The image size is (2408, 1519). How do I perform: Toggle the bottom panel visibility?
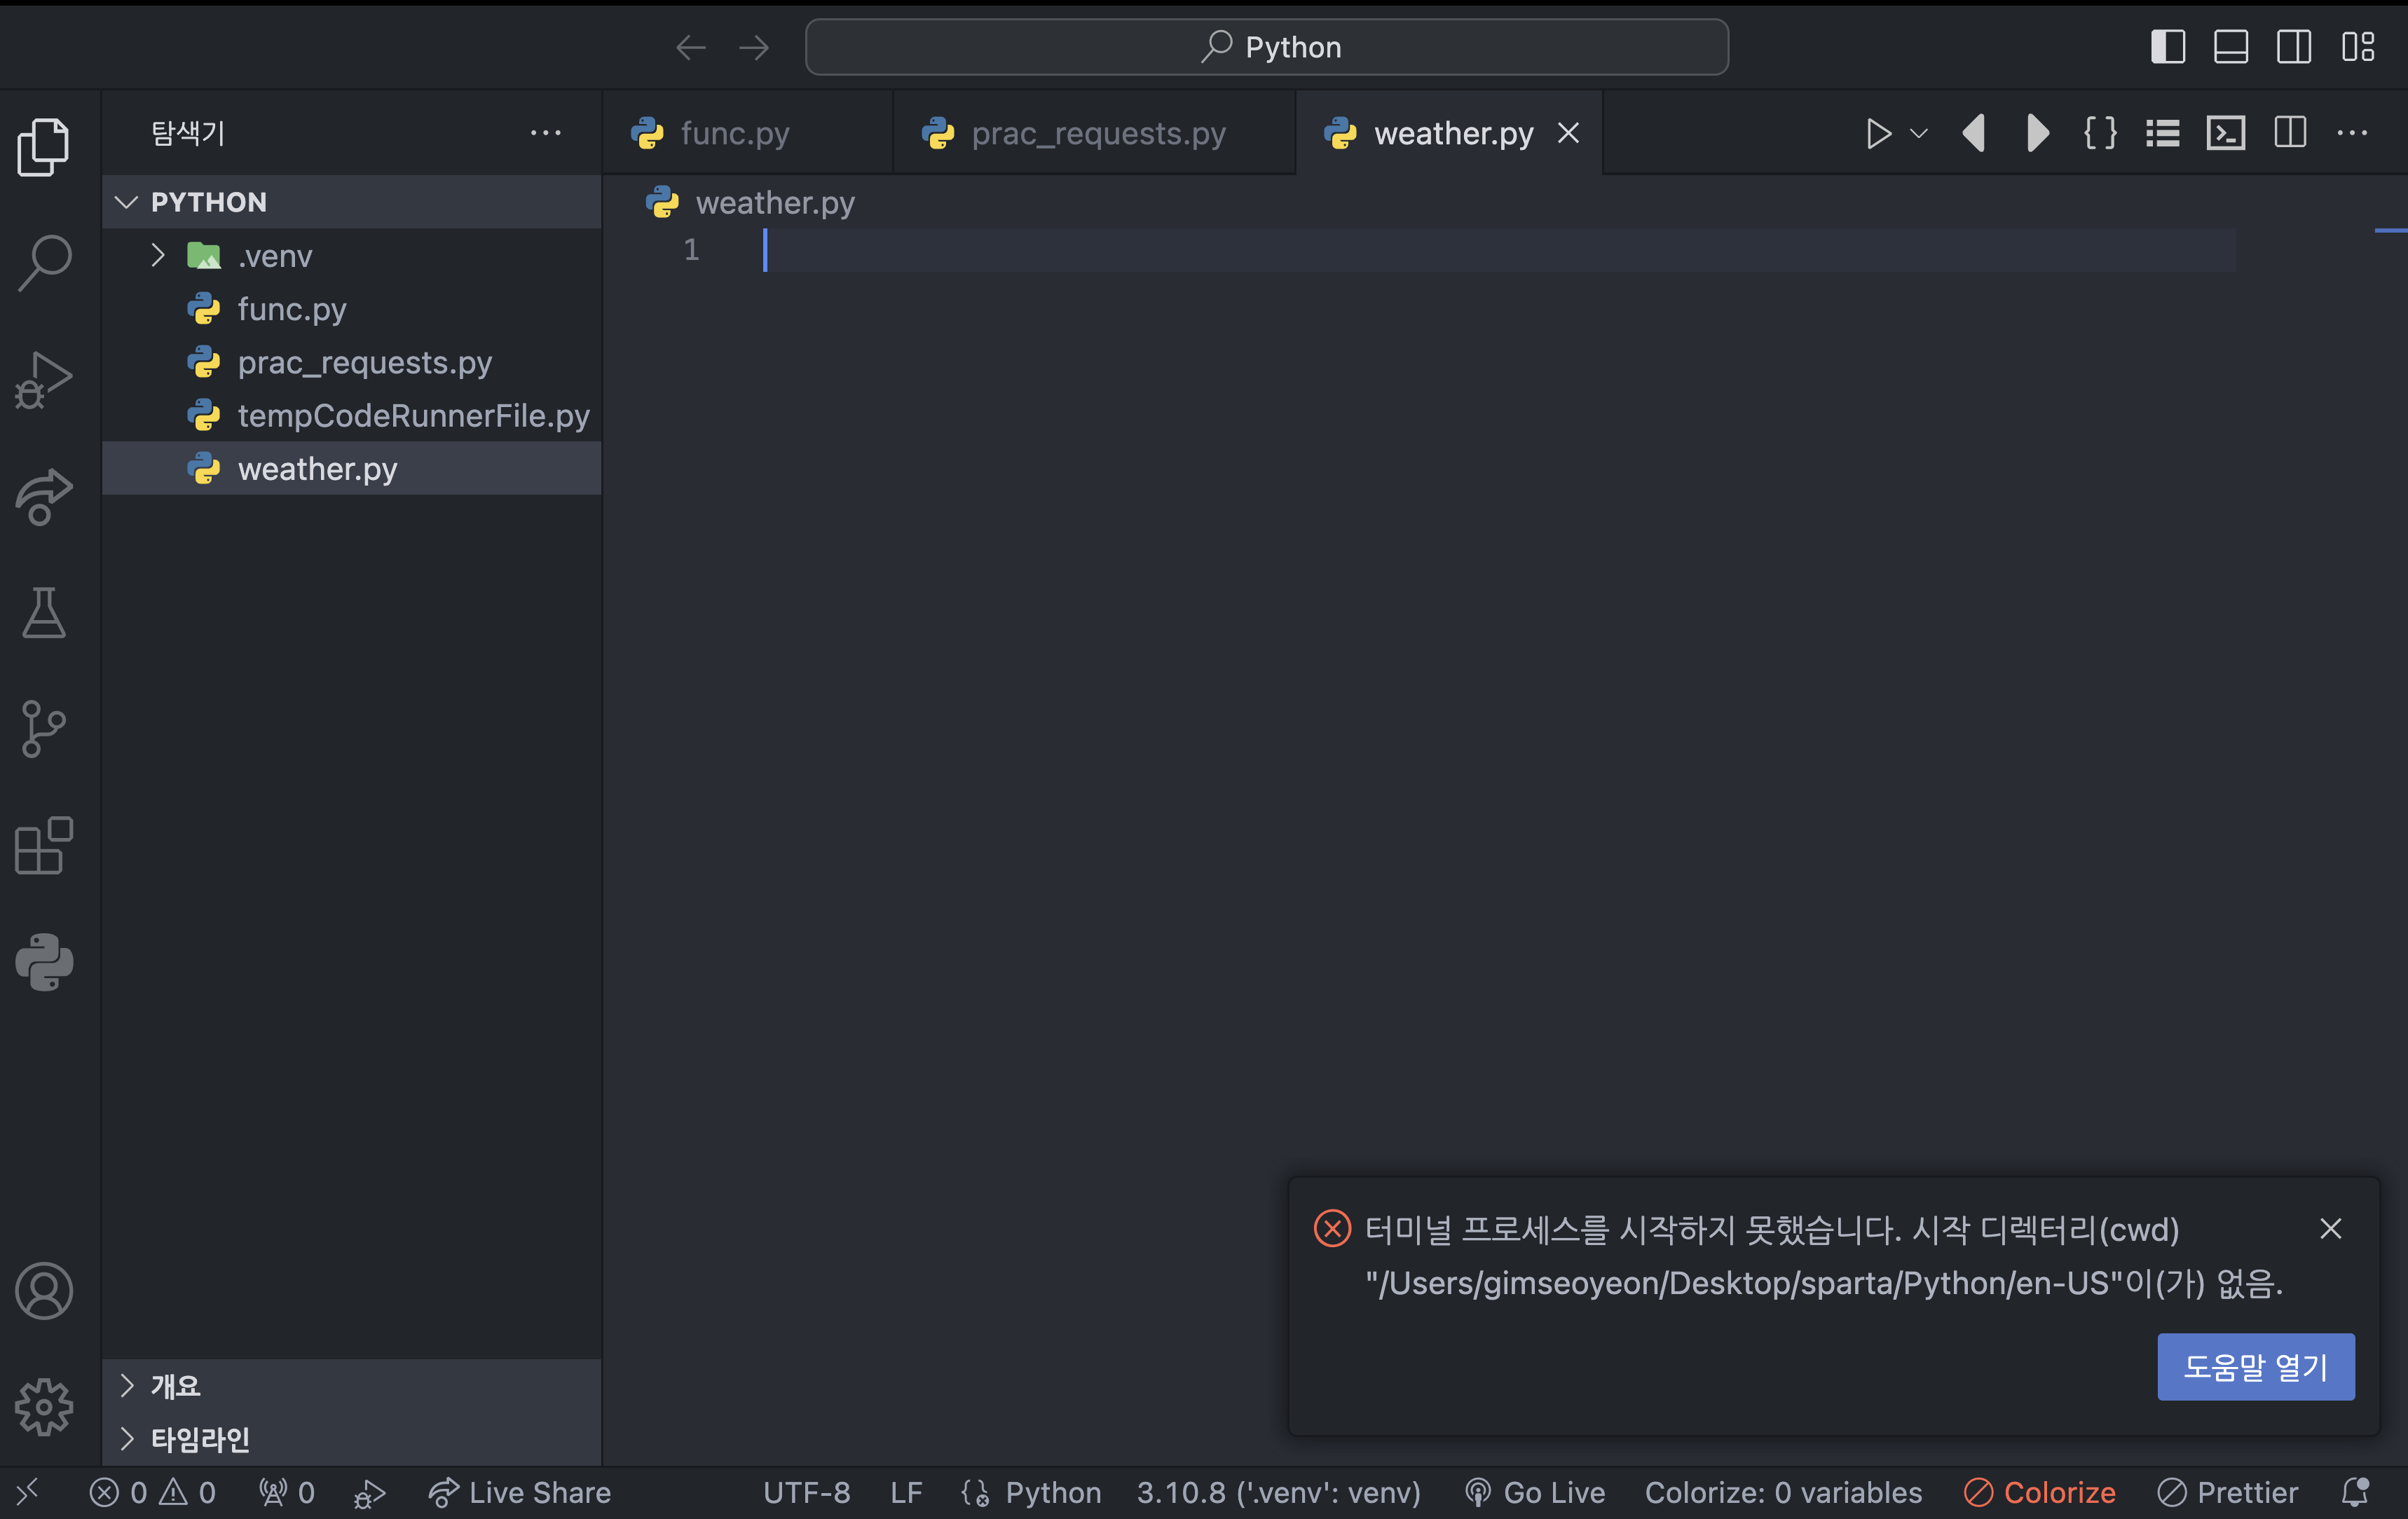click(2230, 47)
